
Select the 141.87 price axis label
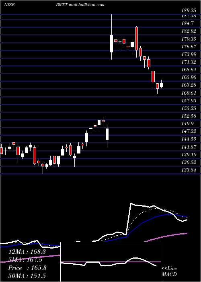[x=189, y=147]
